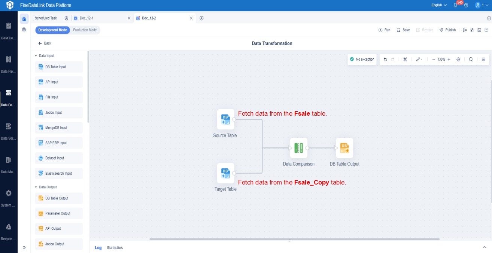Viewport: 492px width, 253px height.
Task: Save the current task
Action: pos(403,30)
